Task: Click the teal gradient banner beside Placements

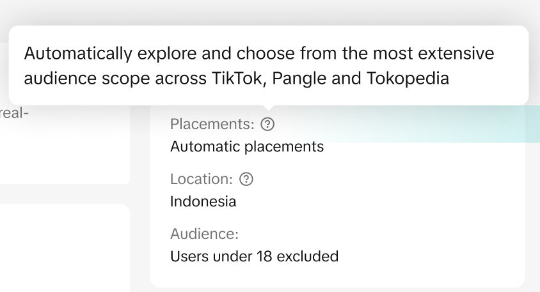Action: tap(448, 124)
